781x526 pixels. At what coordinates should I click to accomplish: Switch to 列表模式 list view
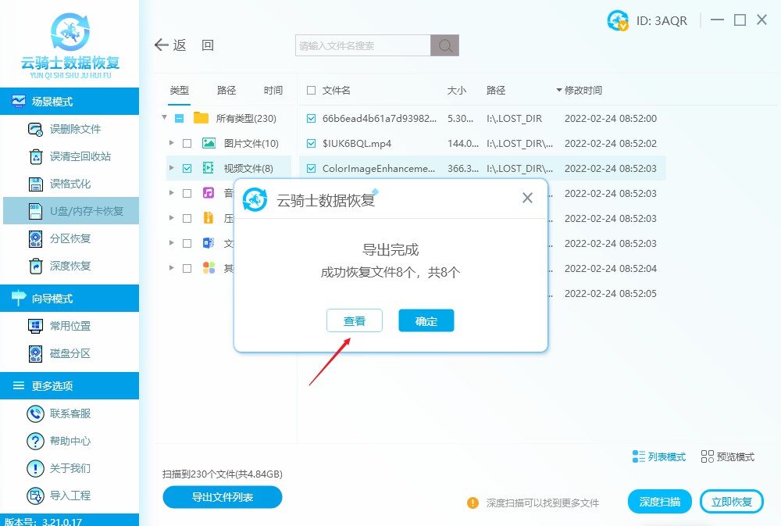tap(659, 456)
